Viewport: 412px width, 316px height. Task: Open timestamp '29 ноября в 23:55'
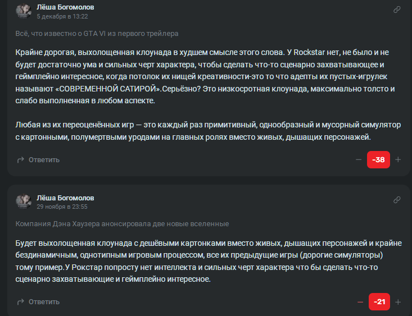[x=62, y=207]
